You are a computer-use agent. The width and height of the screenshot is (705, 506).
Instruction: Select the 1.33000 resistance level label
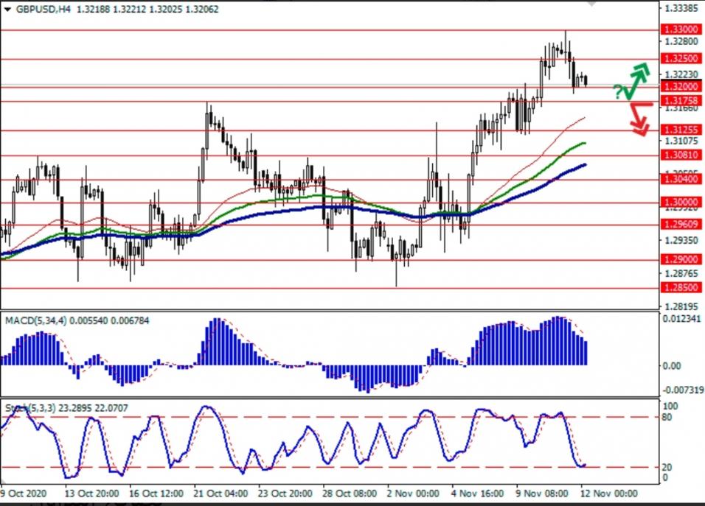(681, 29)
